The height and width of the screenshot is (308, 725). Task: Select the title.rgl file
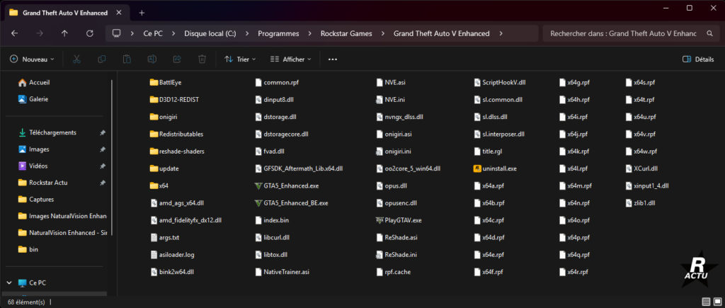[488, 152]
